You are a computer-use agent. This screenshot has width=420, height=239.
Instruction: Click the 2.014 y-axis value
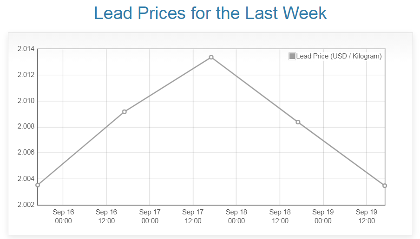[x=26, y=49]
